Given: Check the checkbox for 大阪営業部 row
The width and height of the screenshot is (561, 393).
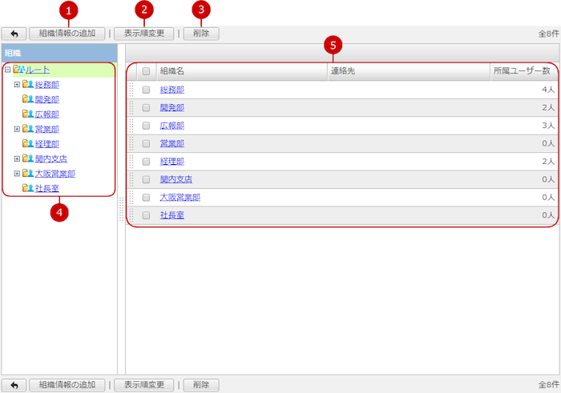Looking at the screenshot, I should tap(146, 197).
